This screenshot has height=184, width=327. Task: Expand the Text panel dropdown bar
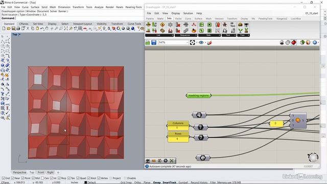(229, 35)
